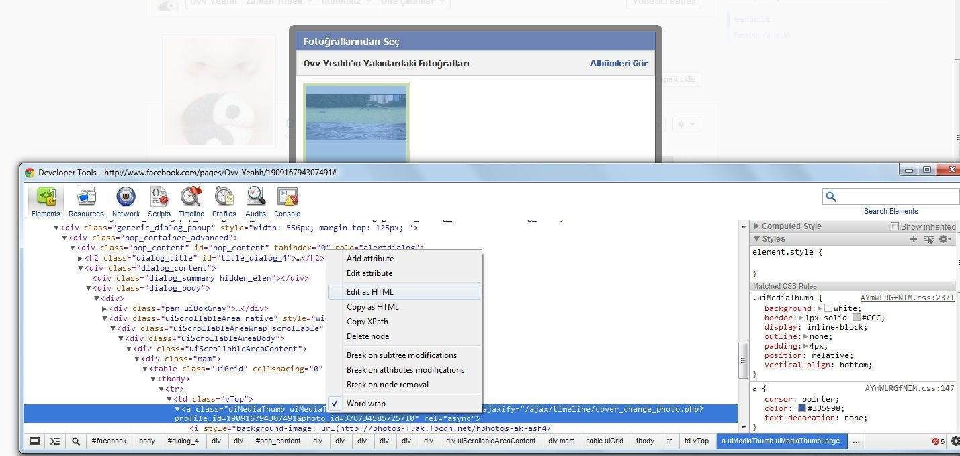Focus the Search Elements input field
The image size is (960, 456).
pos(891,197)
